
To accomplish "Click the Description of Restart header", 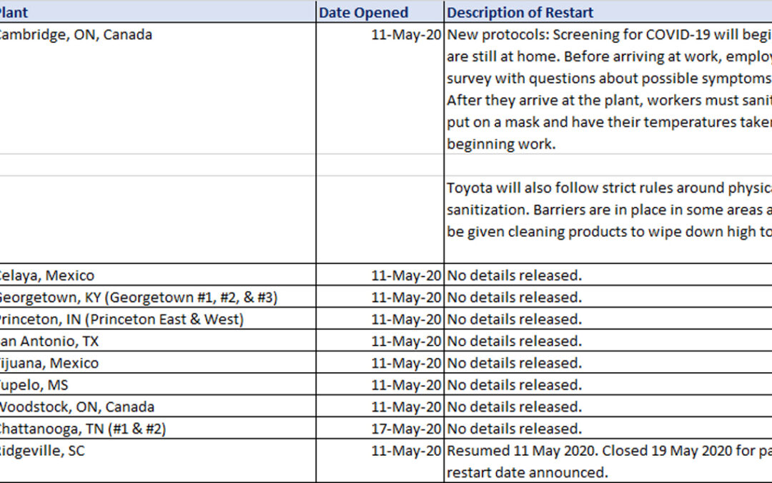I will coord(608,12).
